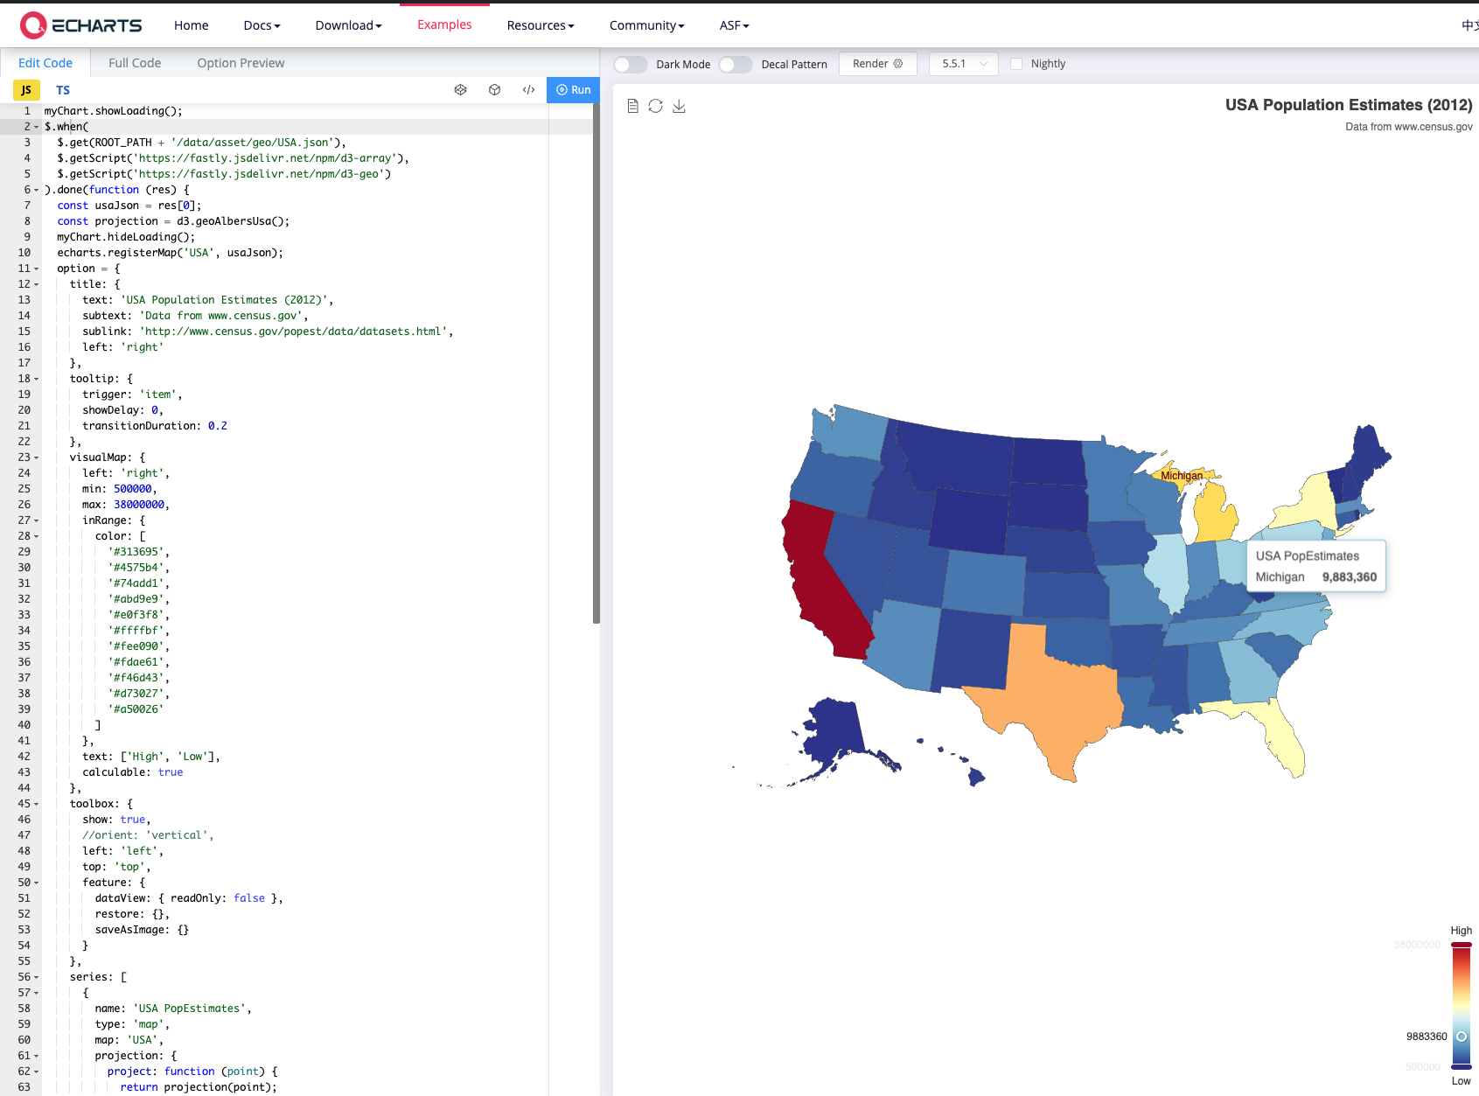Click the visualMap High label
Image resolution: width=1479 pixels, height=1096 pixels.
coord(1461,931)
